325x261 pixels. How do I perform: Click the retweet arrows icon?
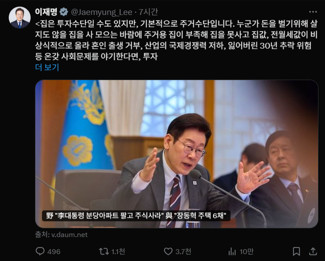click(104, 251)
